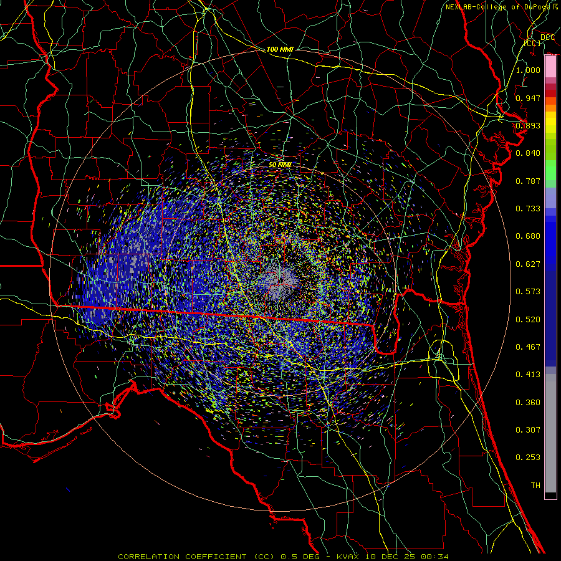The width and height of the screenshot is (561, 561).
Task: Click the 0.733 scale value
Action: pos(528,209)
